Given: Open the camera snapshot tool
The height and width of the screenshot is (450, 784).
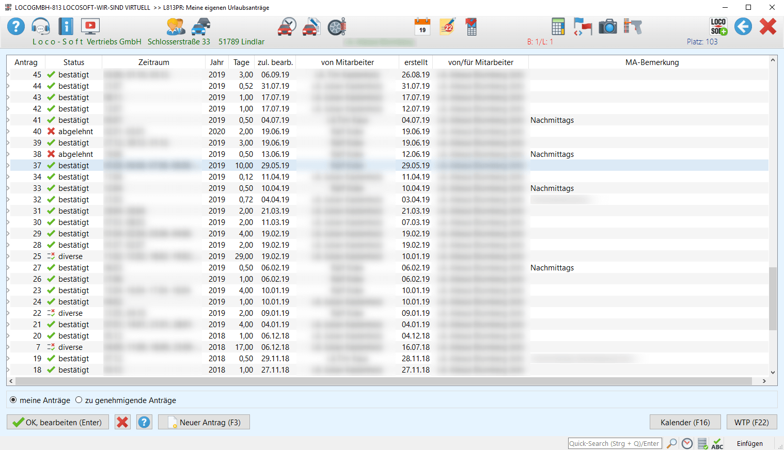Looking at the screenshot, I should point(608,26).
